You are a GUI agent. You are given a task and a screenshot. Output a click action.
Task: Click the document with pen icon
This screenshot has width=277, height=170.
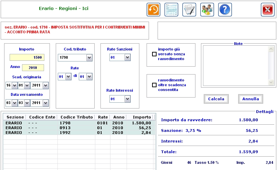tap(189, 10)
